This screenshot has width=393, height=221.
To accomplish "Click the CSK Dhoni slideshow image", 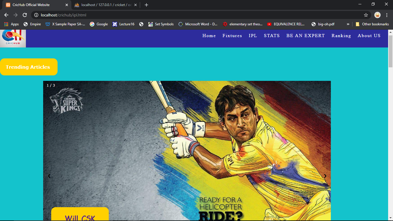I will [x=187, y=151].
